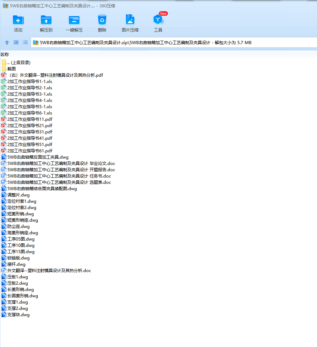Select the 截图 folder
This screenshot has height=347, width=317.
[x=9, y=69]
